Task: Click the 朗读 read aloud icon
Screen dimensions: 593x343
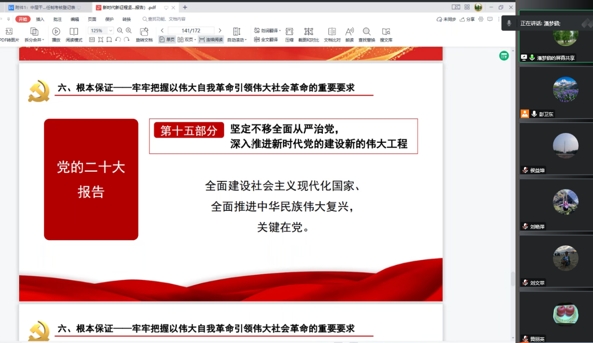Action: point(349,32)
